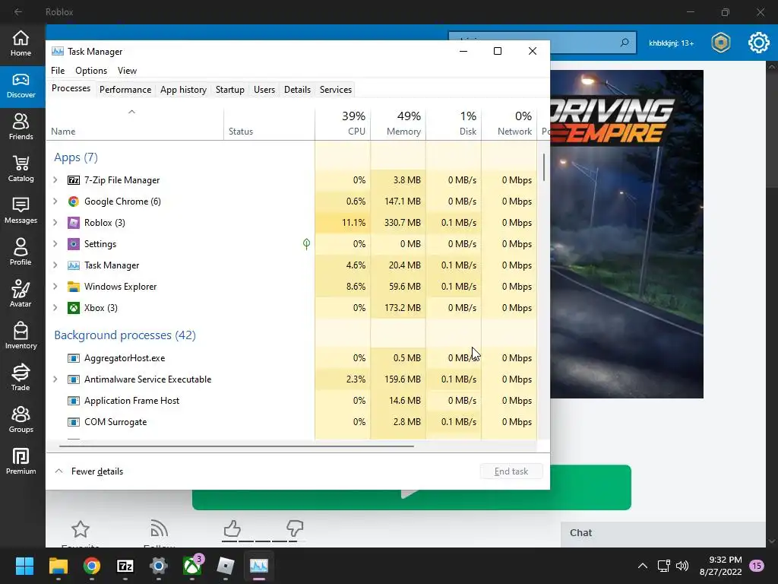Switch to the Services tab
Screen dimensions: 778x584
(335, 90)
